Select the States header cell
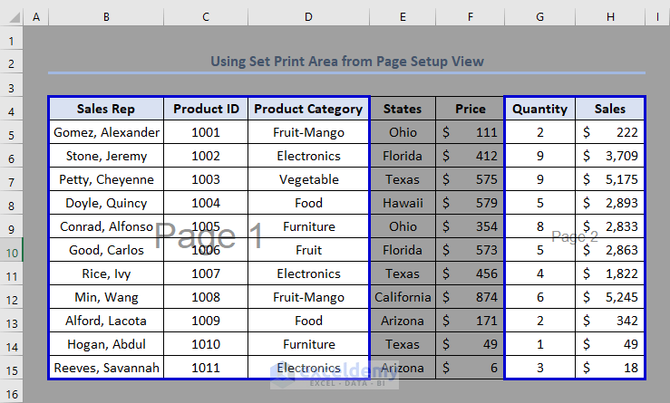Screen dimensions: 670x403 (403, 109)
